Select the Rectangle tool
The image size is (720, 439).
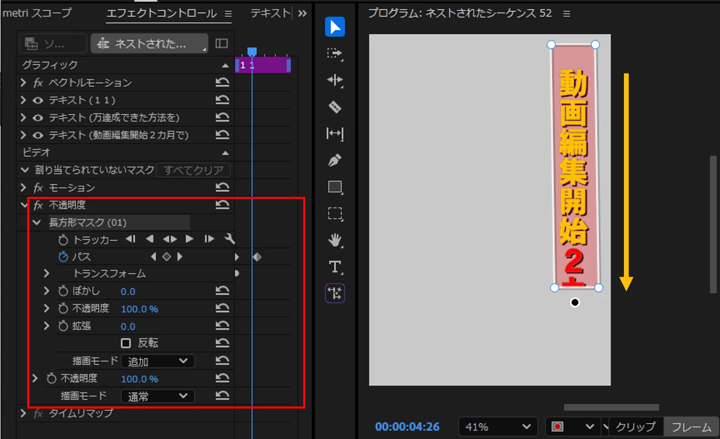tap(335, 187)
